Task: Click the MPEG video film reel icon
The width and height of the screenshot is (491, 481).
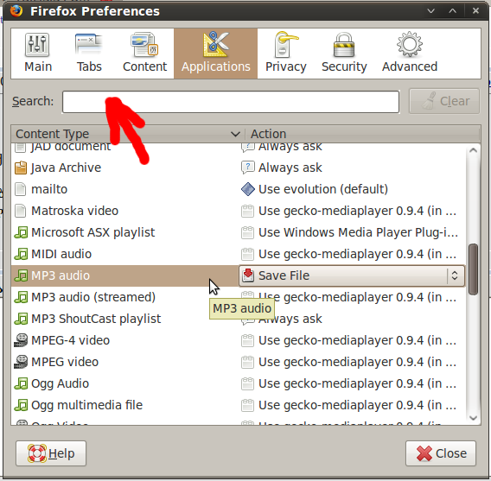Action: 21,362
